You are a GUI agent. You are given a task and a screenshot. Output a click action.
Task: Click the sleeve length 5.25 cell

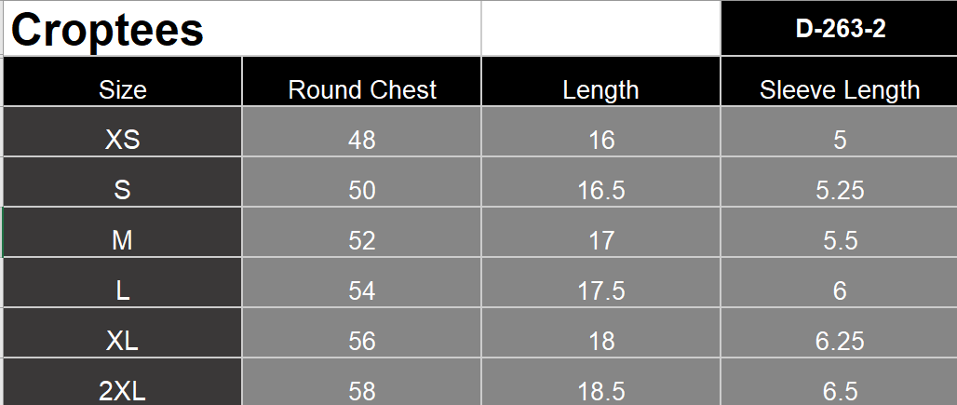pos(840,190)
